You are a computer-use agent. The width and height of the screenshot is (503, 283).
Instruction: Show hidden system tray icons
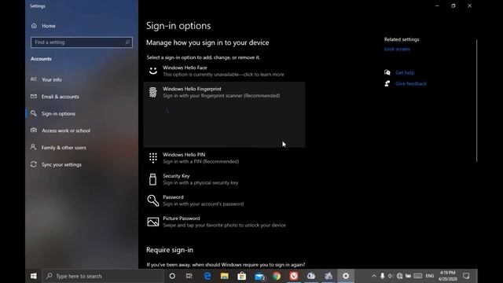pos(374,276)
